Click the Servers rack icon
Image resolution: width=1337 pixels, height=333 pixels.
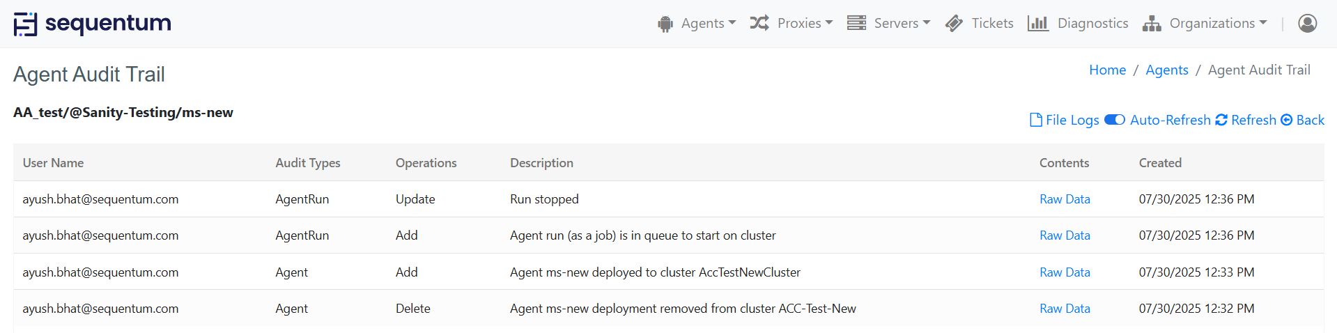(856, 23)
